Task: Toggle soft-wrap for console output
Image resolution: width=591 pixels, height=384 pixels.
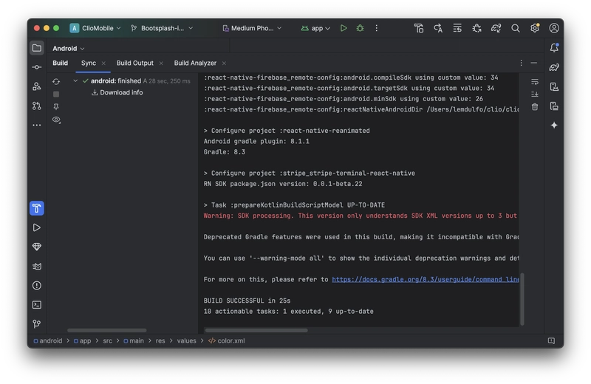Action: pyautogui.click(x=534, y=82)
